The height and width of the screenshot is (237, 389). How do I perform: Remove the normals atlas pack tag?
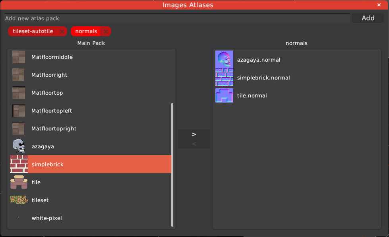106,31
